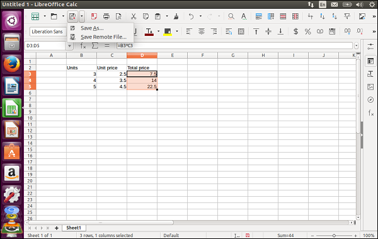Click the Format as Percent icon

click(x=308, y=32)
